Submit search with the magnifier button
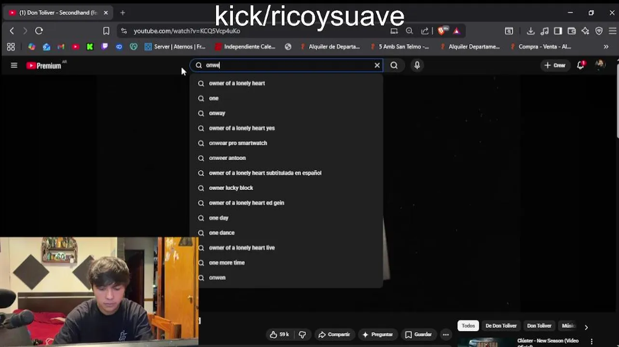Viewport: 619px width, 347px height. (x=394, y=65)
